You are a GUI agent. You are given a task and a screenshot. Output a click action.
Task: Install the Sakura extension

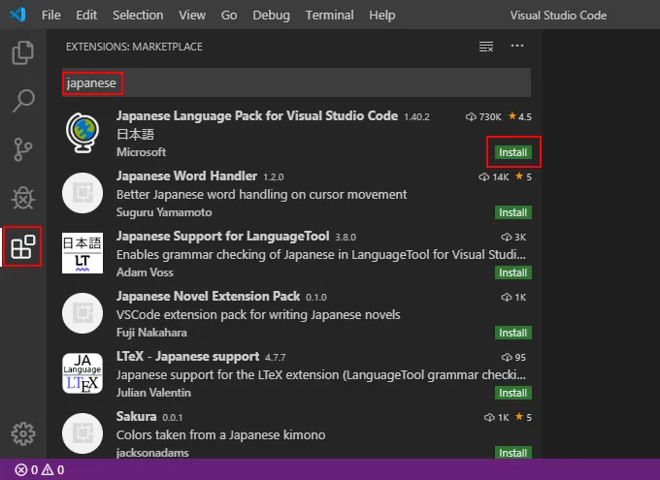(513, 453)
